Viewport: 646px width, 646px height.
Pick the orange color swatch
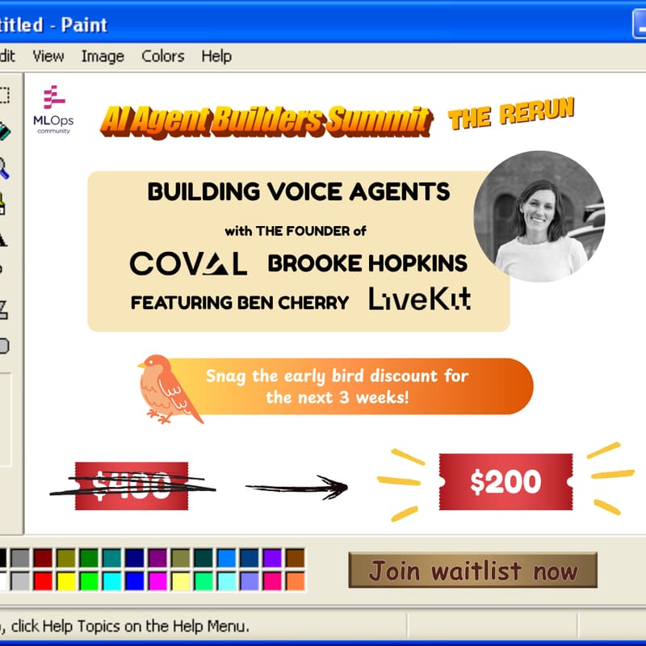[296, 581]
